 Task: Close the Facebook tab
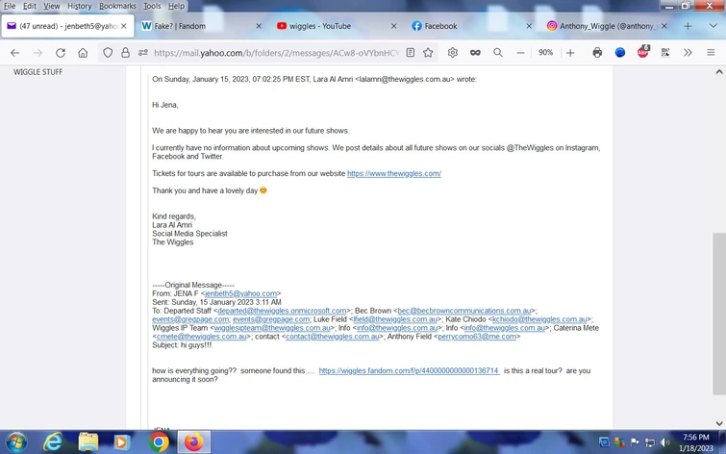pyautogui.click(x=529, y=26)
